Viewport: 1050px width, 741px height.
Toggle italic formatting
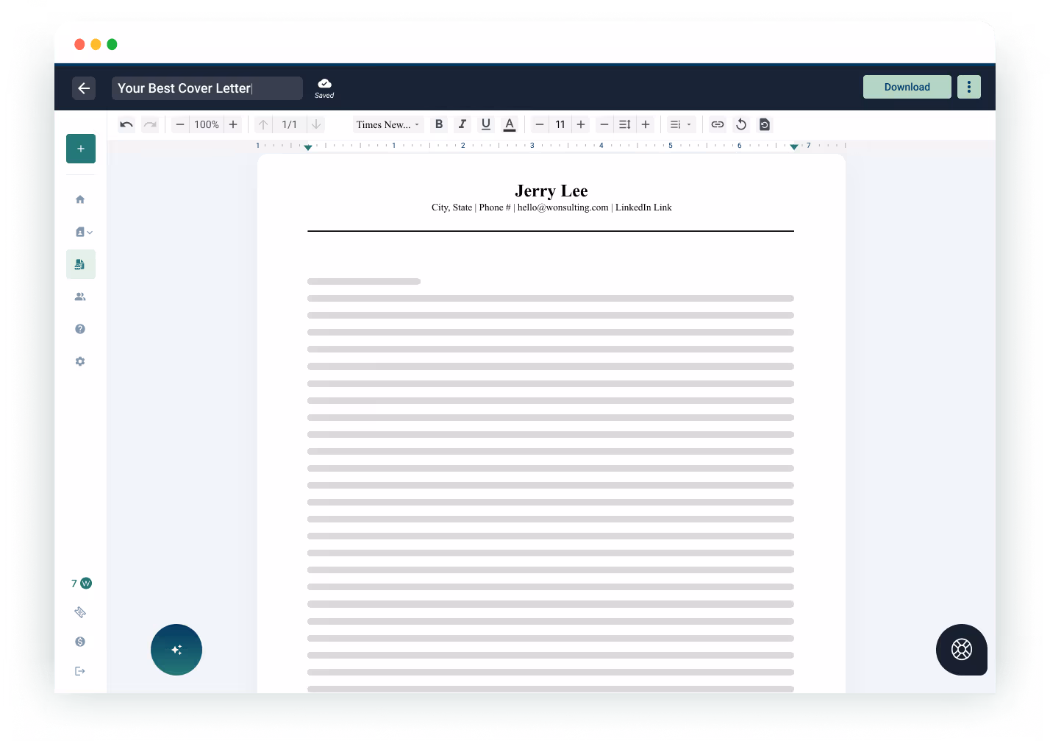[463, 124]
